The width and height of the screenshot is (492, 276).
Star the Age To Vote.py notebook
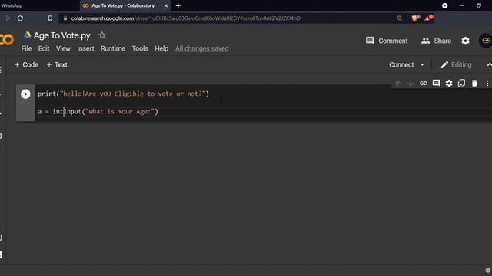point(102,35)
